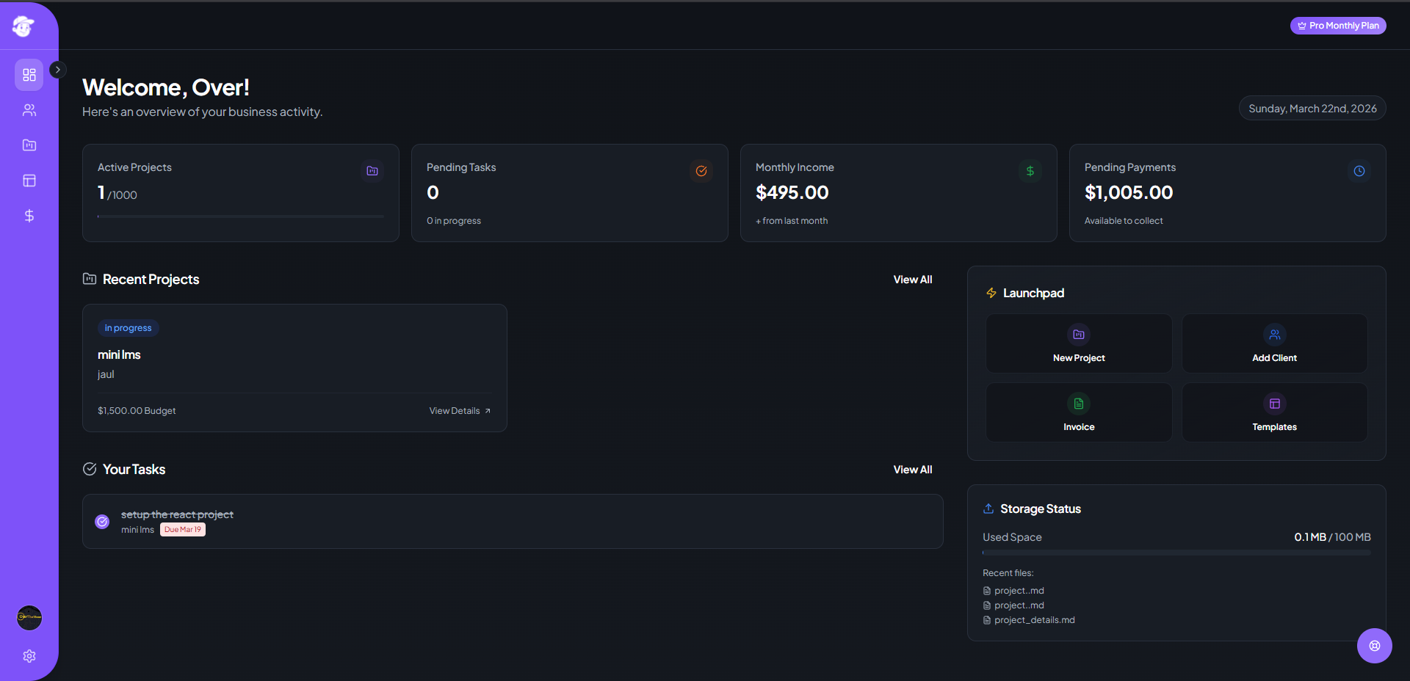1410x681 pixels.
Task: Click the New Project launchpad button
Action: [x=1079, y=343]
